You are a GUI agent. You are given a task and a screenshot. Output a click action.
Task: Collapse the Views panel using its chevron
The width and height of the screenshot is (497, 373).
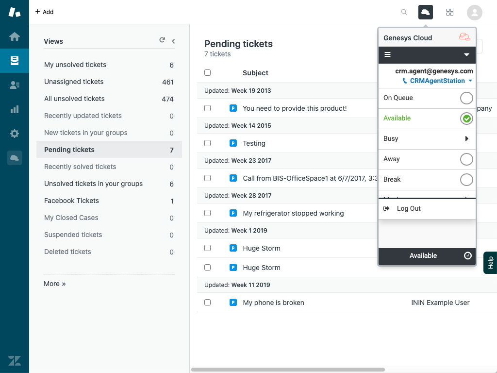point(173,41)
